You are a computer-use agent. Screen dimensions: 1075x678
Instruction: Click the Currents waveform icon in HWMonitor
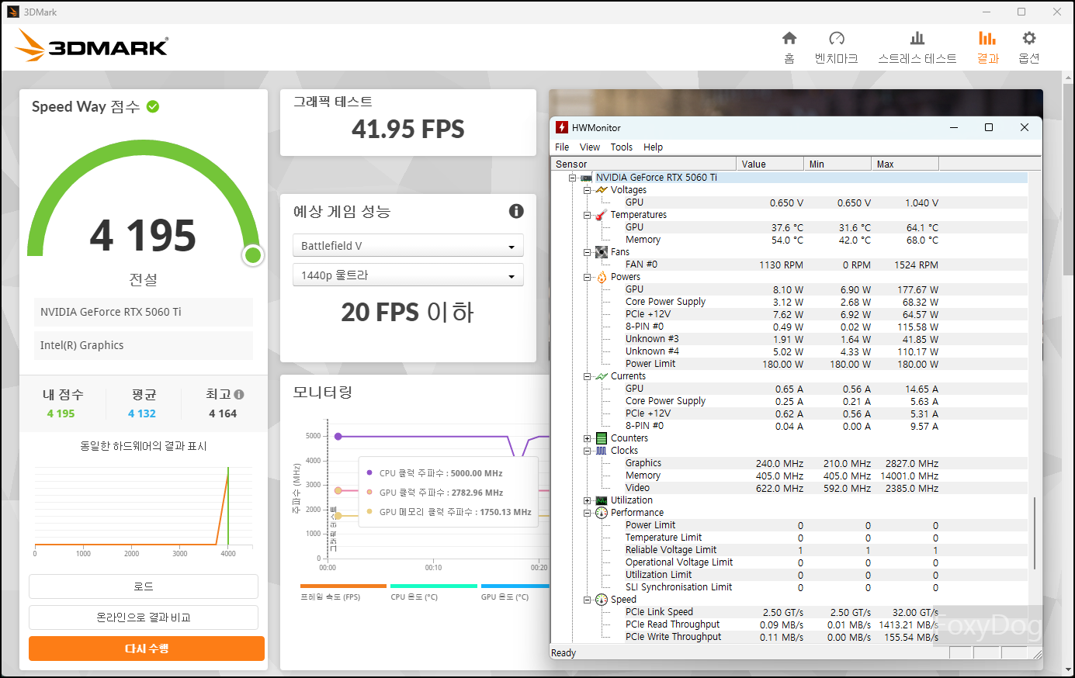(602, 376)
